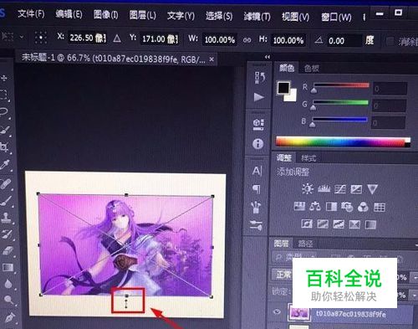Click the foreground color swatch
Image resolution: width=418 pixels, height=329 pixels.
tap(283, 88)
